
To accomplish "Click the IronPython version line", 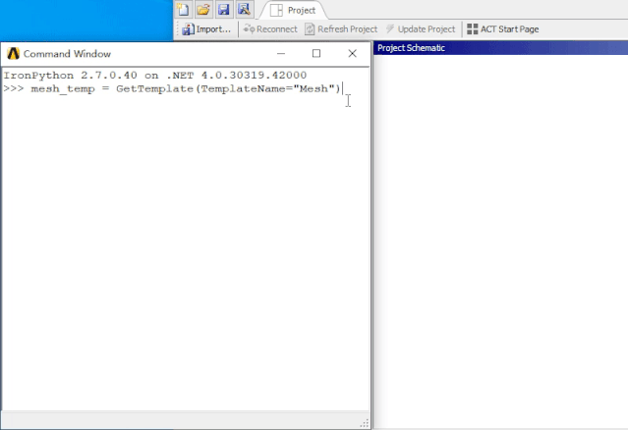I will (155, 76).
